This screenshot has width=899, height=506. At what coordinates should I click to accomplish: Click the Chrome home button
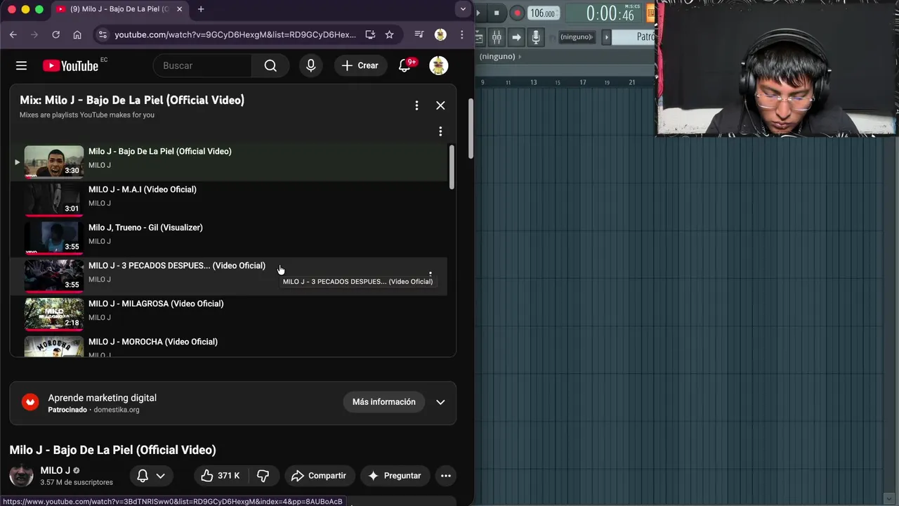pyautogui.click(x=77, y=34)
